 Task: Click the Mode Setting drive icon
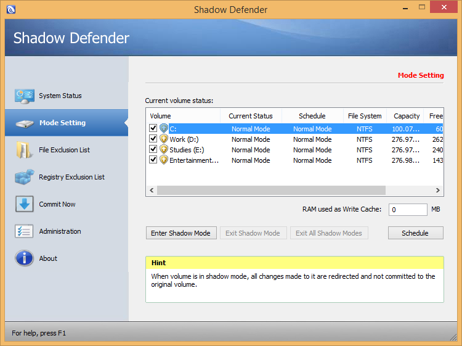(x=25, y=123)
